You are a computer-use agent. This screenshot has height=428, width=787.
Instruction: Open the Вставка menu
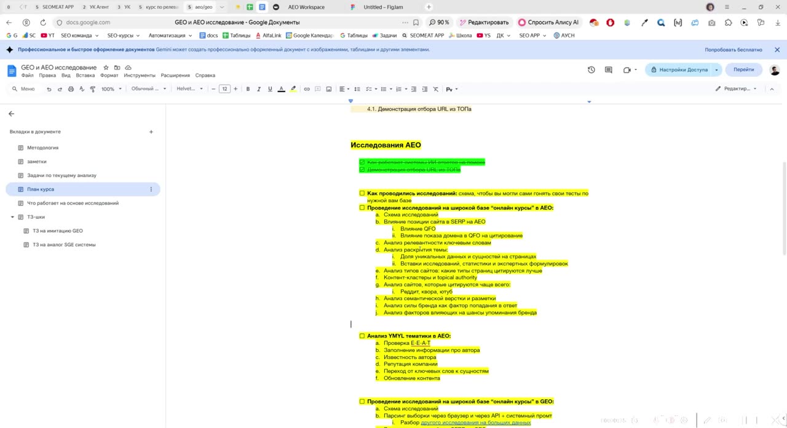[85, 76]
